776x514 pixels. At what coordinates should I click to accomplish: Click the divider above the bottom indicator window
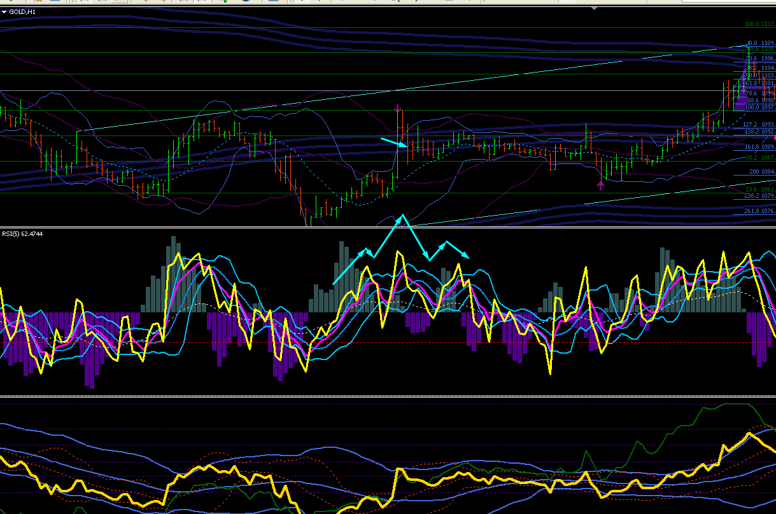[x=388, y=396]
